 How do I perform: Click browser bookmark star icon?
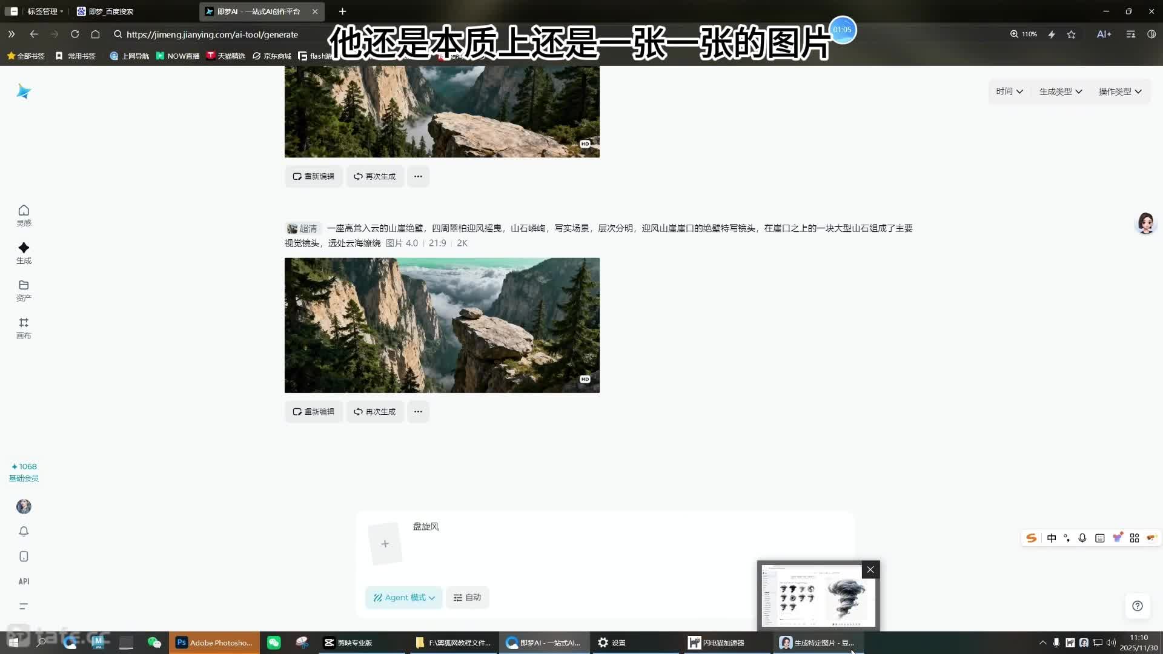click(x=1071, y=35)
